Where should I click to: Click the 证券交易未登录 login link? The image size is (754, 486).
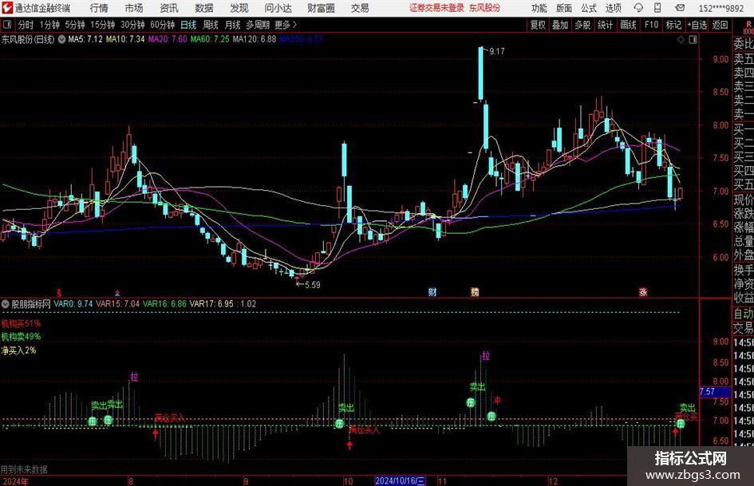pos(437,8)
